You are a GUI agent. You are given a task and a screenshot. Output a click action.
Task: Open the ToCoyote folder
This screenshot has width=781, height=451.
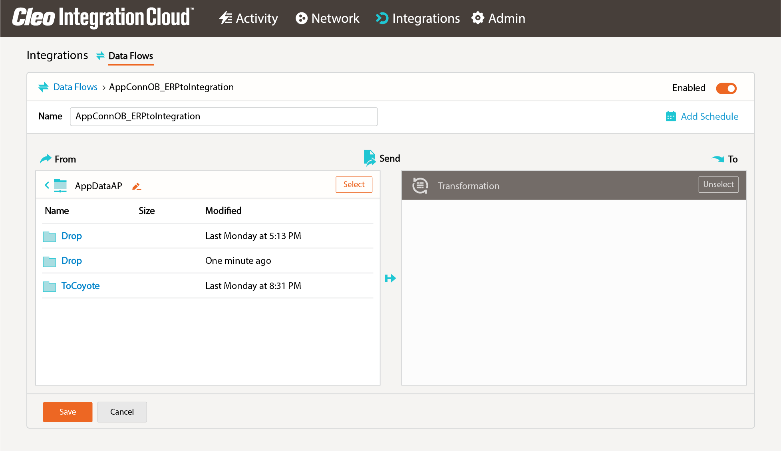point(80,286)
